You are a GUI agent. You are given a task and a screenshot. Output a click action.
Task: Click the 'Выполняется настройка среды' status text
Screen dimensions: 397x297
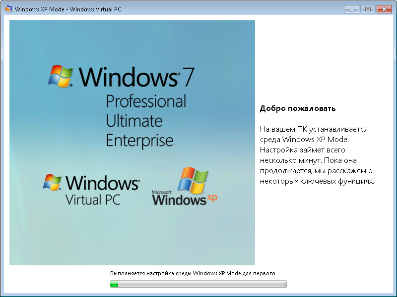point(193,273)
